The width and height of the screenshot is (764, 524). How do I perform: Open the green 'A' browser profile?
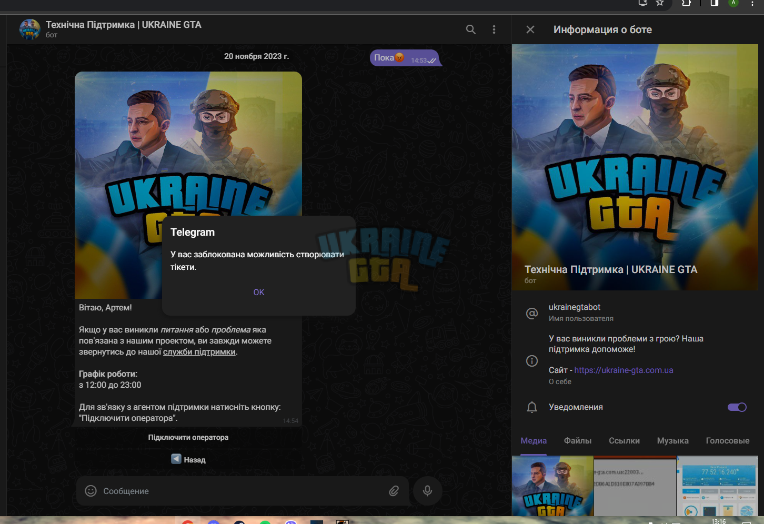pos(733,3)
